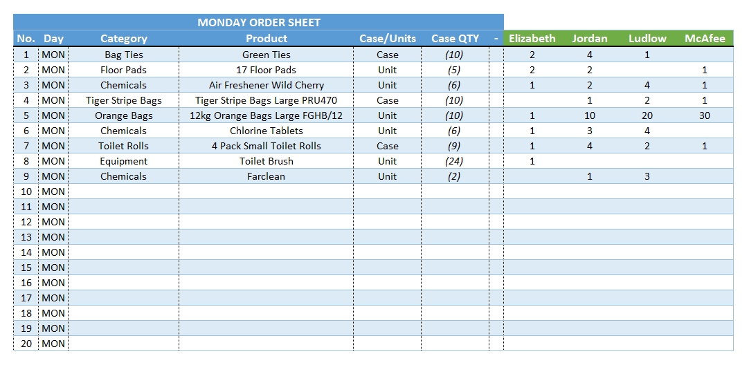Select the Product column header
This screenshot has height=365, width=749.
(267, 39)
